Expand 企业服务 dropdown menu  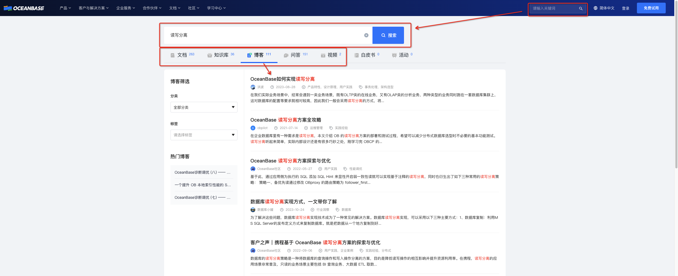tap(126, 8)
